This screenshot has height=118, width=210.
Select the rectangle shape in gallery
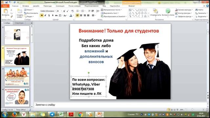point(139,10)
